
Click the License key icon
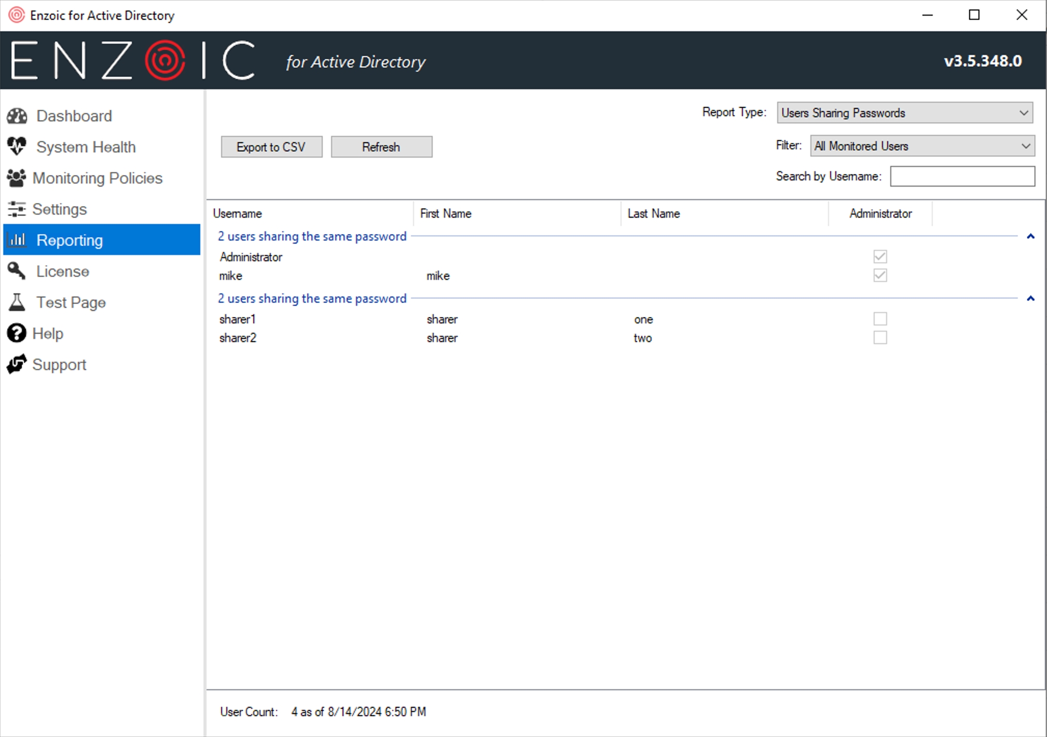17,271
